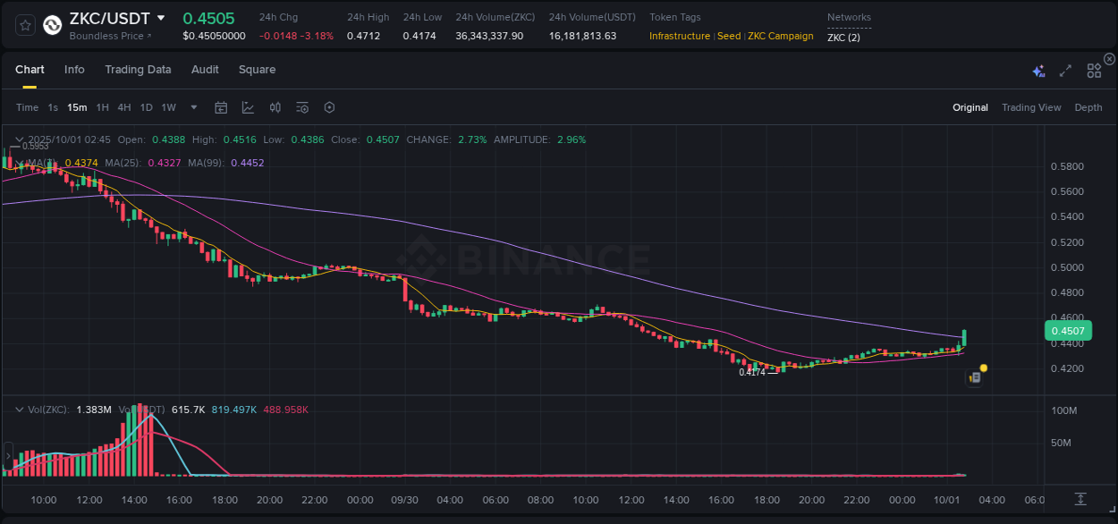Click the AI analysis sparkle icon

pos(1038,70)
